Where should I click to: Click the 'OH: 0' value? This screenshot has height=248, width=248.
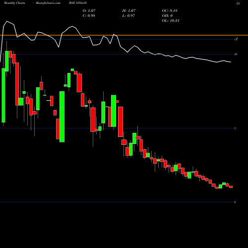[x=167, y=16]
